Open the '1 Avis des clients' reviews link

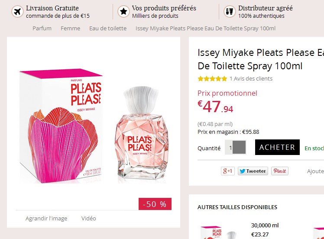pyautogui.click(x=251, y=79)
